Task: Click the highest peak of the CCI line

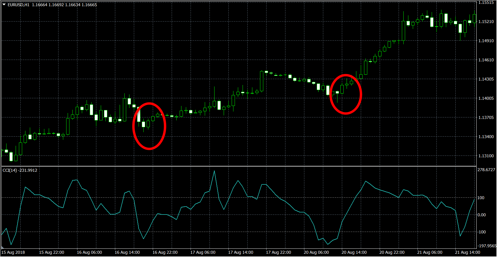Action: tap(214, 171)
